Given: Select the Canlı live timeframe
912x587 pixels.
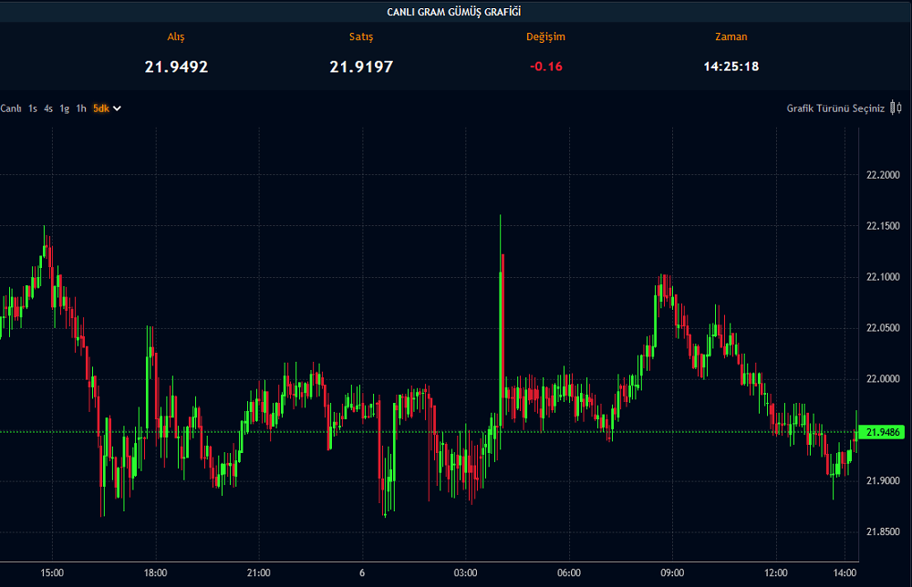Looking at the screenshot, I should (x=11, y=108).
